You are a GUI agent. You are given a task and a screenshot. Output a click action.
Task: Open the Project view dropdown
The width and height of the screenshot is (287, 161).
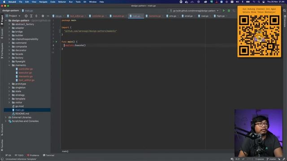tap(13, 16)
